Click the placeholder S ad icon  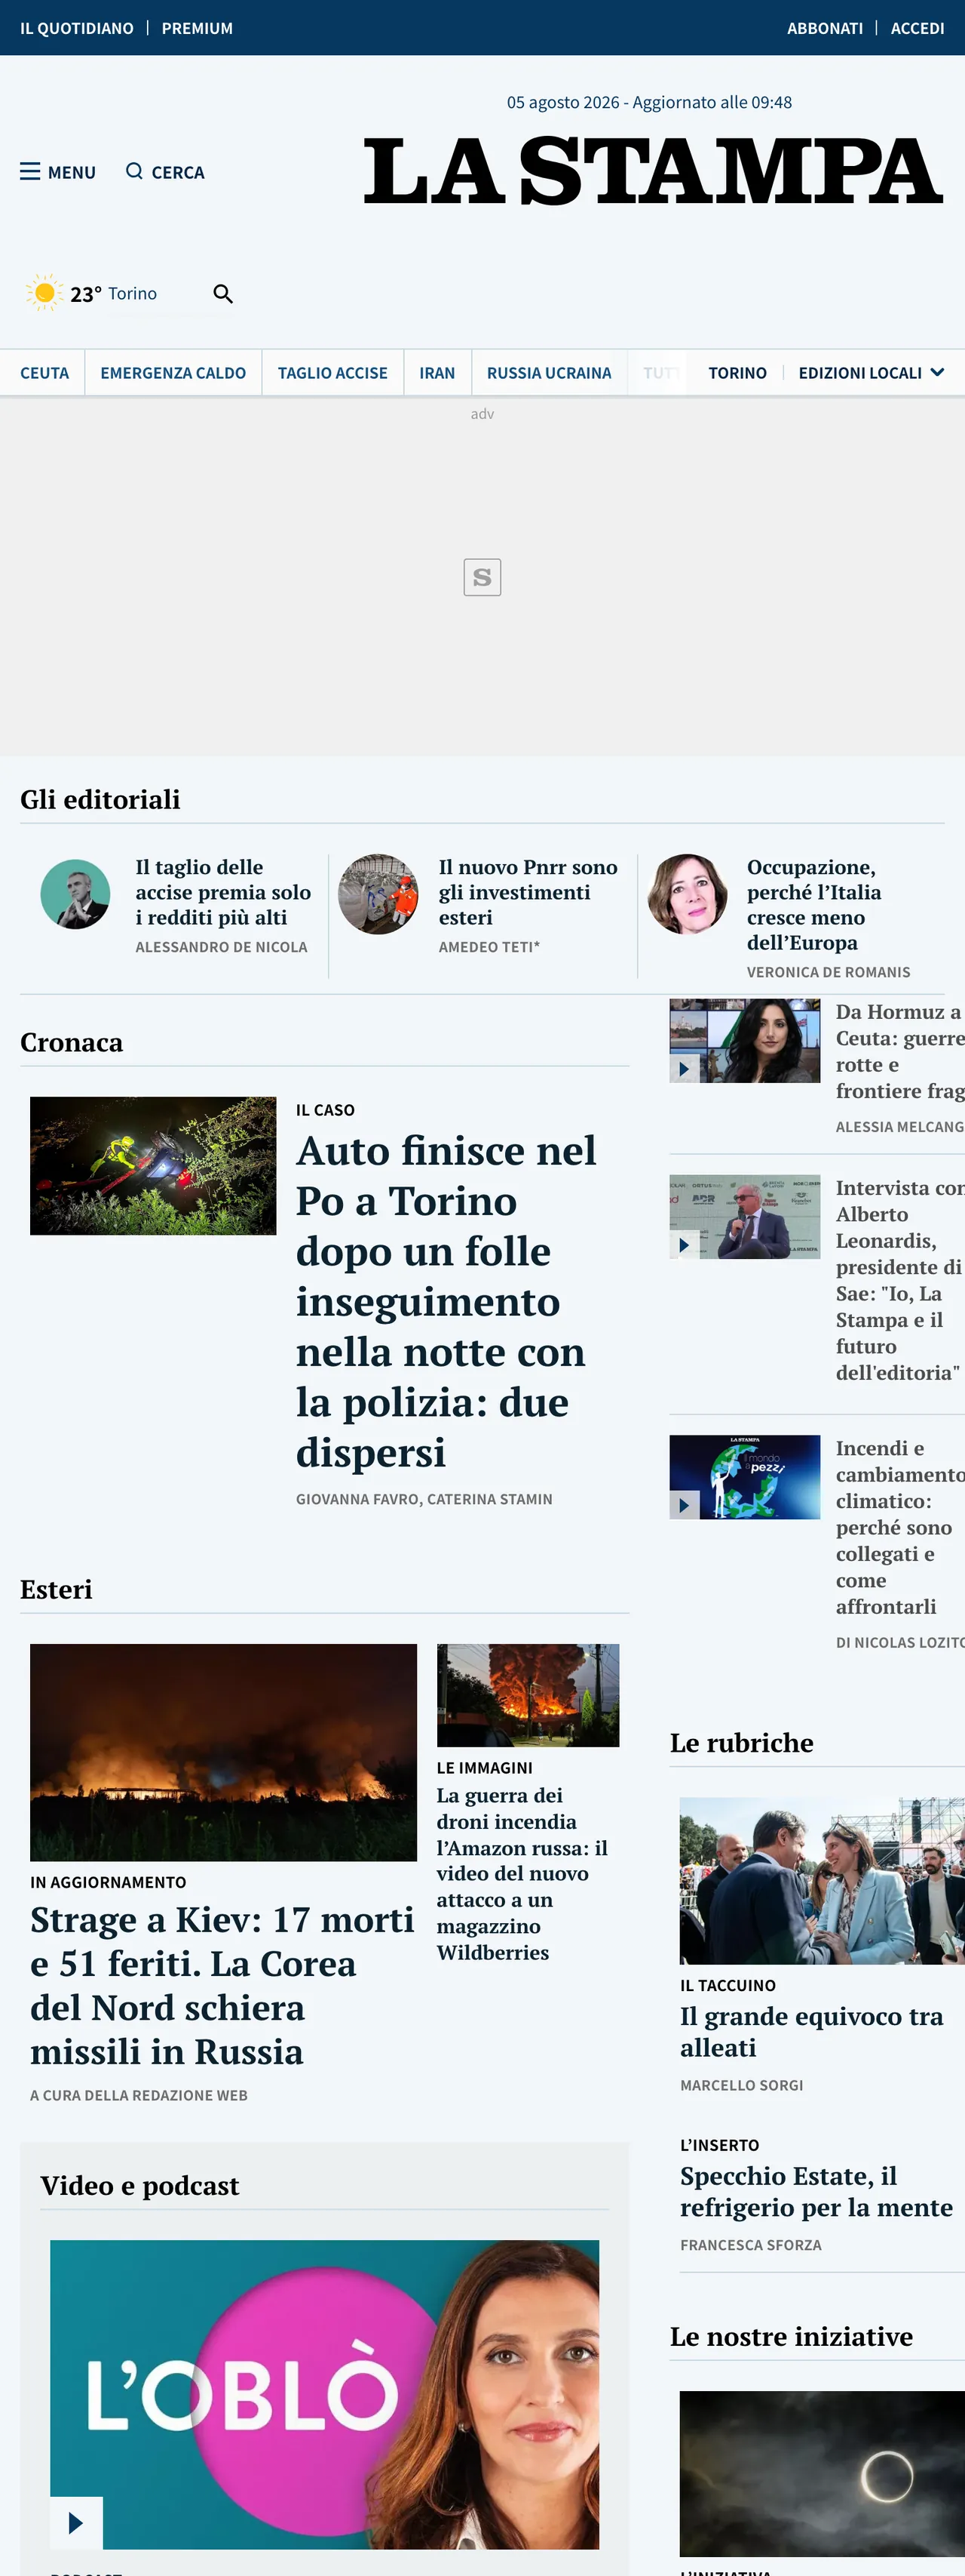482,577
